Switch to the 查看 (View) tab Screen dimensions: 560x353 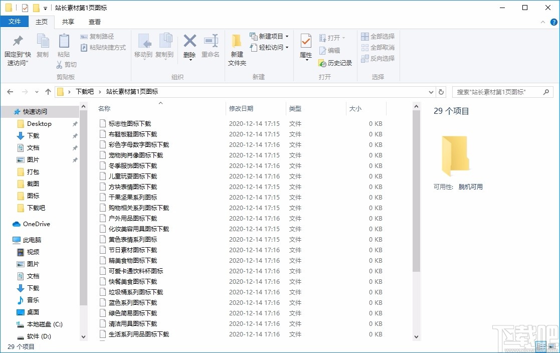pyautogui.click(x=95, y=22)
